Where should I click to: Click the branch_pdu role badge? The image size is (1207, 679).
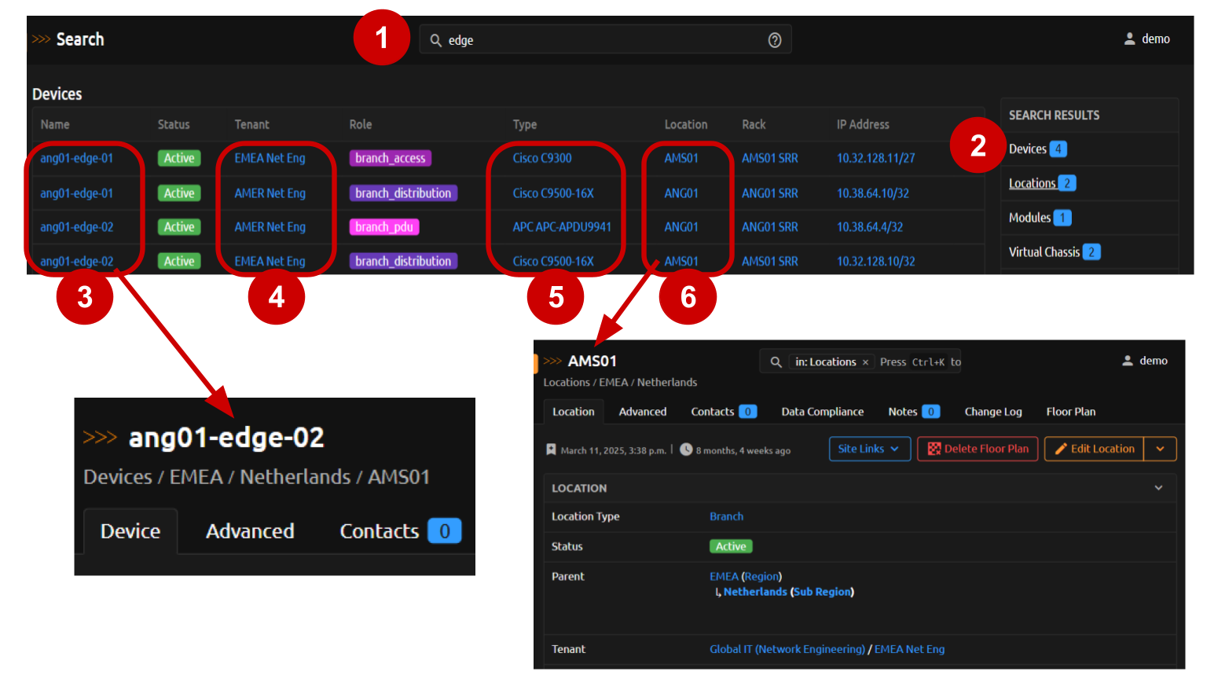(384, 227)
